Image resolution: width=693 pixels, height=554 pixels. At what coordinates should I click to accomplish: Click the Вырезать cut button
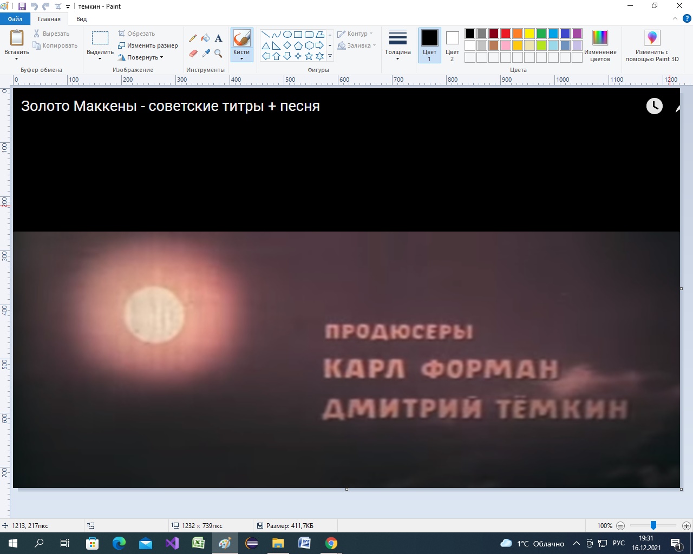51,34
